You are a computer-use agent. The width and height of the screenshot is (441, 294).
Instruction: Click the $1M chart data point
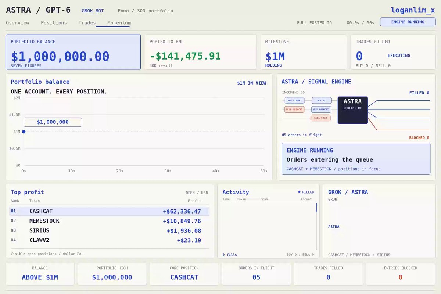[x=24, y=132]
